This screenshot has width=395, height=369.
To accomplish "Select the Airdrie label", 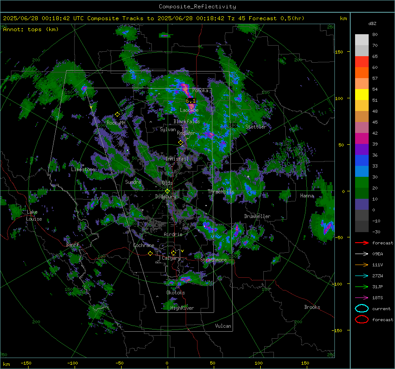I will click(173, 234).
